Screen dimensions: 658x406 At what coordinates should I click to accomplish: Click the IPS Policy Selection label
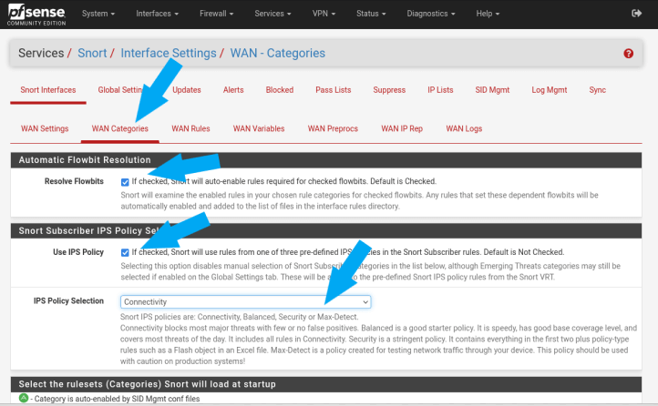[x=68, y=300]
